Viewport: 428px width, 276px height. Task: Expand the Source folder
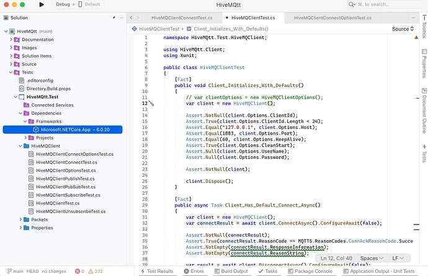11,64
